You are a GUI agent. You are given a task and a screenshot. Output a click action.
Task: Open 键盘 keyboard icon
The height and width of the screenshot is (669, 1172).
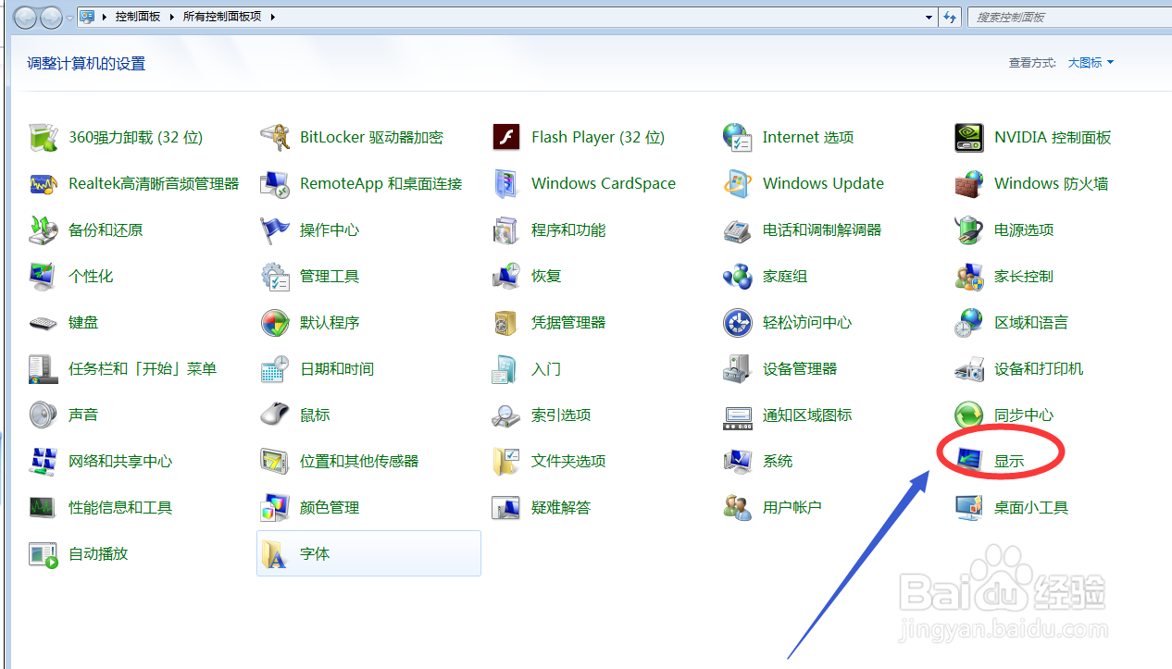point(43,323)
